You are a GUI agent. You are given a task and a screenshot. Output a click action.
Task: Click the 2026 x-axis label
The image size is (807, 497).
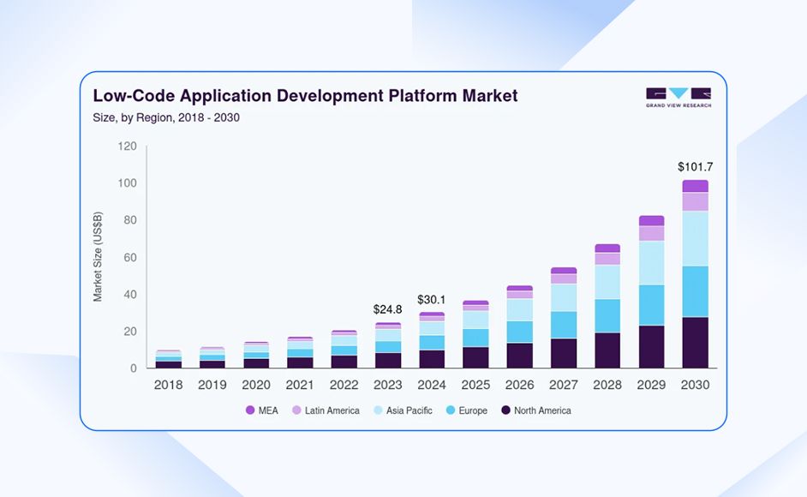(x=519, y=386)
